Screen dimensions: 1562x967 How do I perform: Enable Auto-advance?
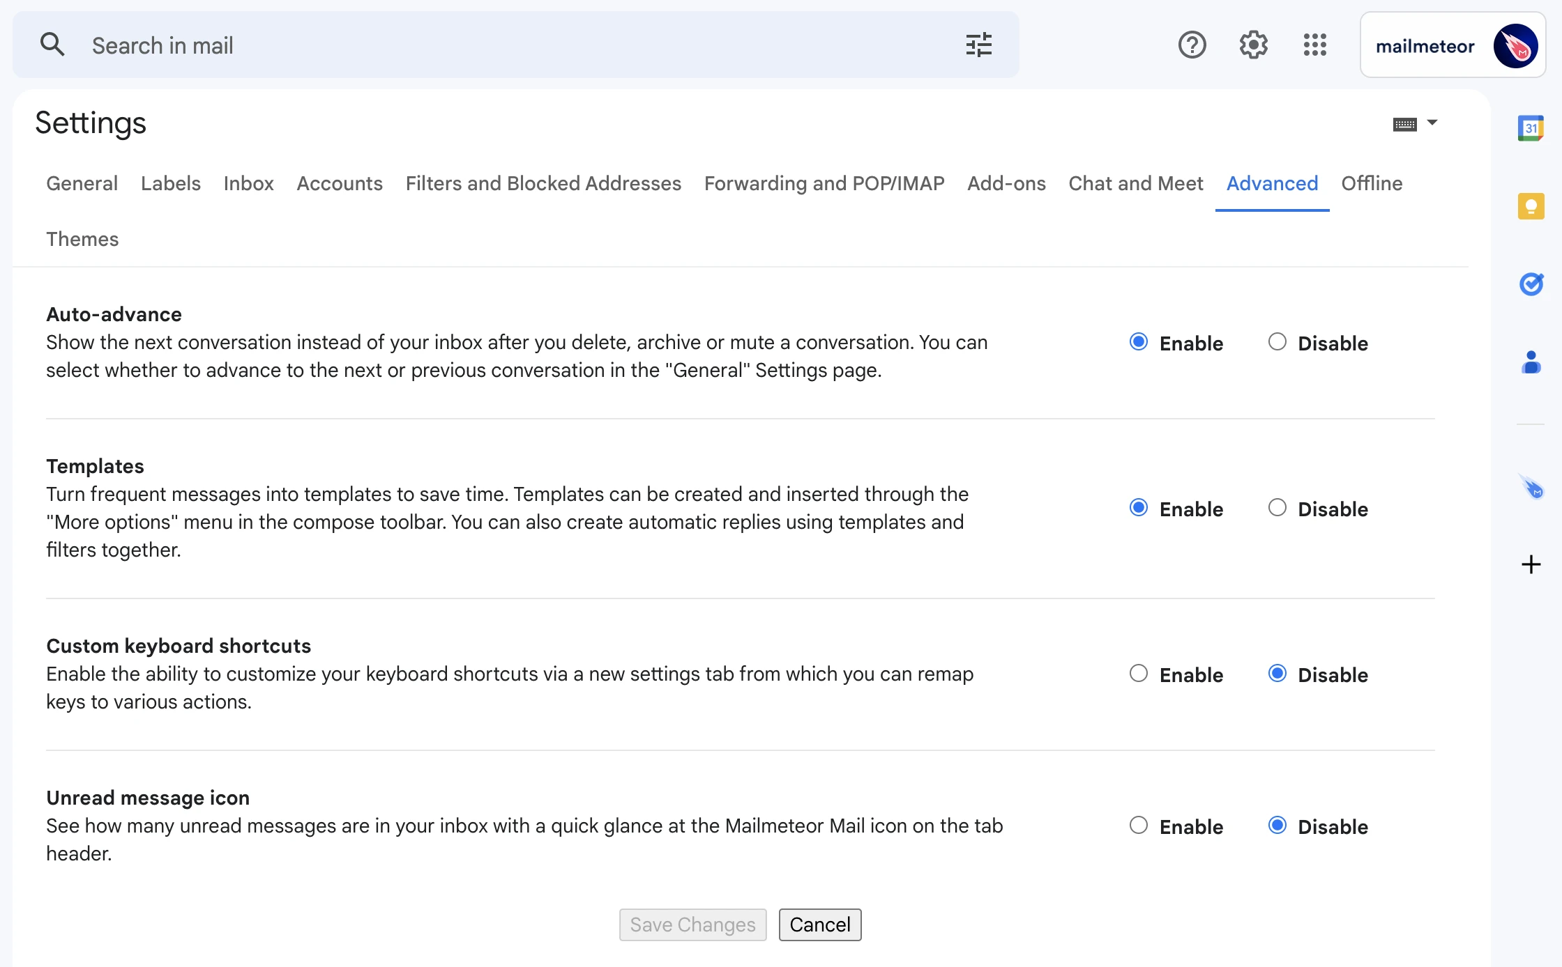[x=1139, y=342]
